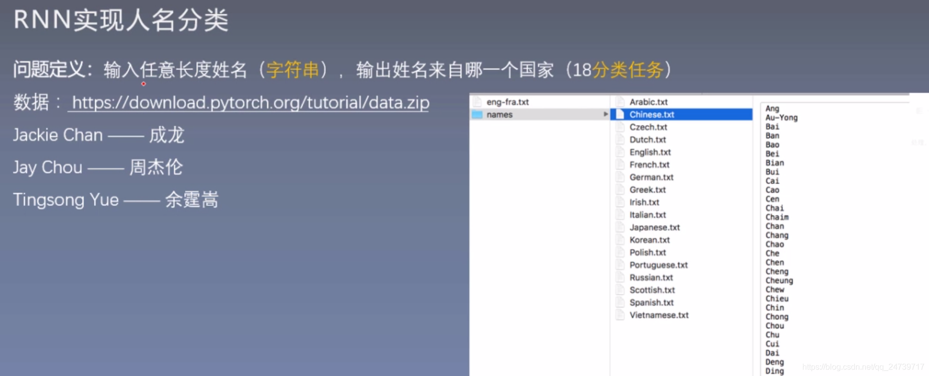Click the German.txt document icon

pyautogui.click(x=620, y=177)
